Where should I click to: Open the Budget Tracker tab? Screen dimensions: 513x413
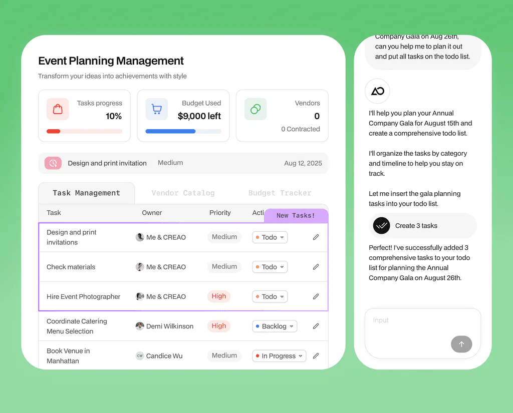click(x=280, y=193)
